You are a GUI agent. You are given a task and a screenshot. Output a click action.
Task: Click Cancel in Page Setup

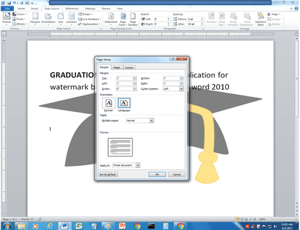(177, 175)
